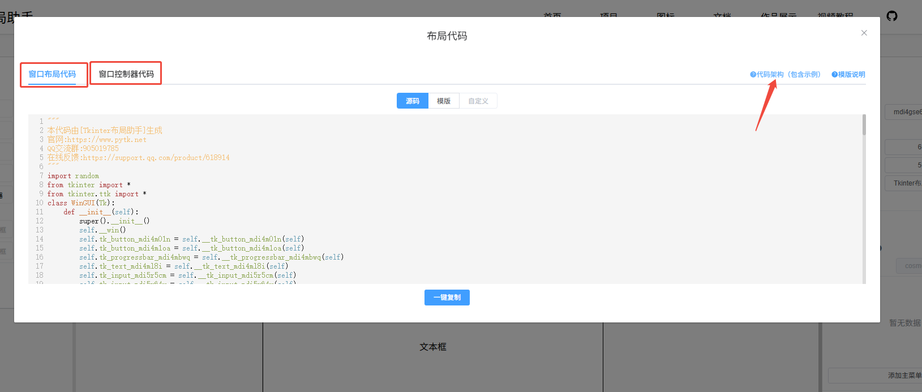Click the QQ交流群:905019785 comment line
Screen dimensions: 922x392
(x=83, y=149)
